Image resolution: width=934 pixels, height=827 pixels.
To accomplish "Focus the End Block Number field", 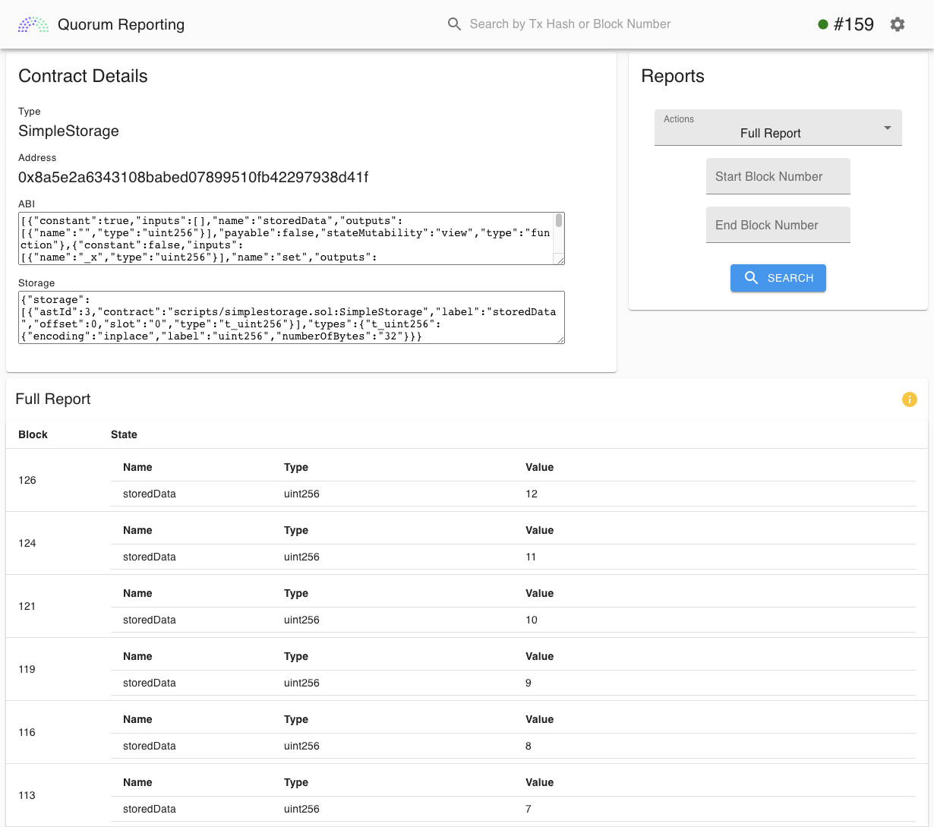I will 778,225.
